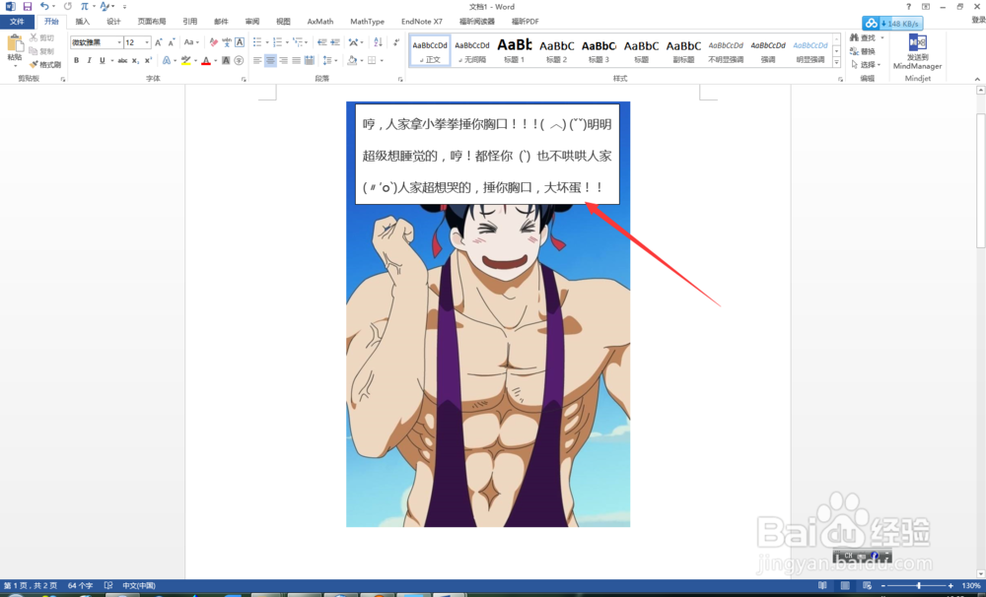The image size is (986, 597).
Task: Select the Format Painter (格式刷)
Action: (x=45, y=64)
